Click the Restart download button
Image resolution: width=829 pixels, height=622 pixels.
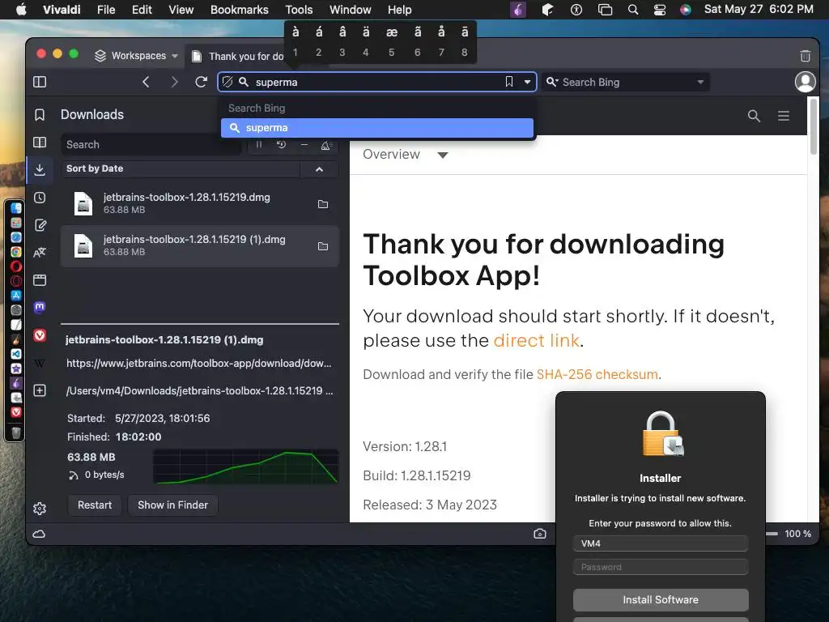tap(95, 505)
